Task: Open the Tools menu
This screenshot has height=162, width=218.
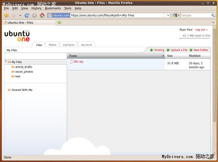Action: coord(68,8)
